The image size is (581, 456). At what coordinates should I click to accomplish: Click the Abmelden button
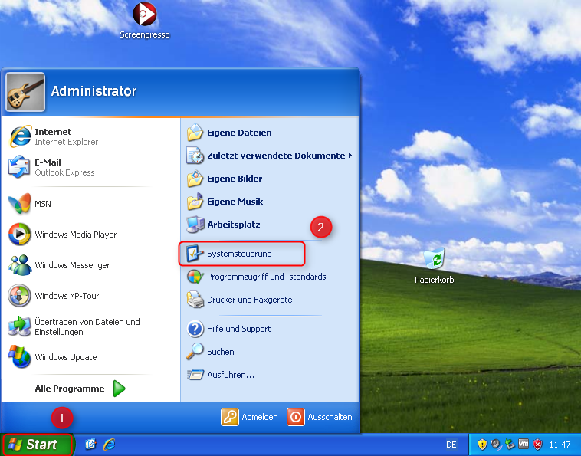point(251,417)
